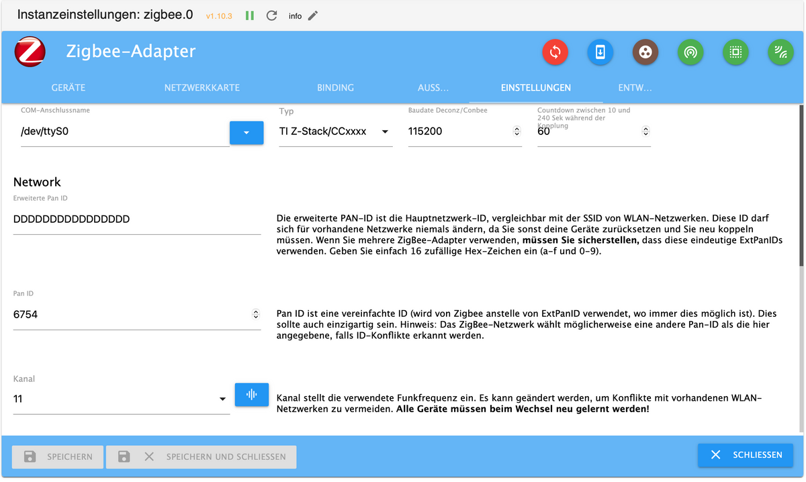Screen dimensions: 806x482
Task: Click the green signal waves icon at far right
Action: point(780,52)
